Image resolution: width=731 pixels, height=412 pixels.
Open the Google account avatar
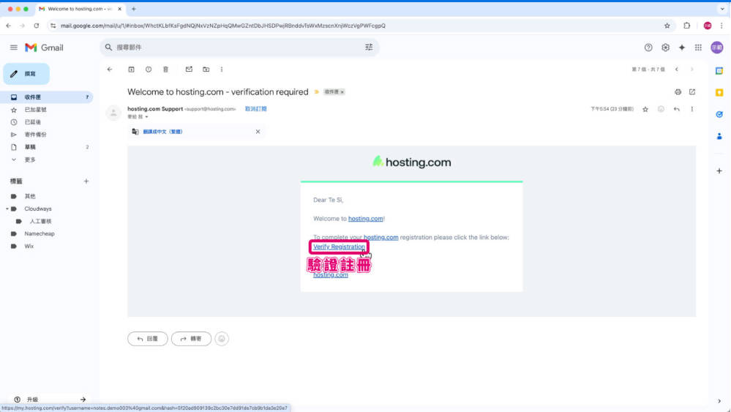716,48
